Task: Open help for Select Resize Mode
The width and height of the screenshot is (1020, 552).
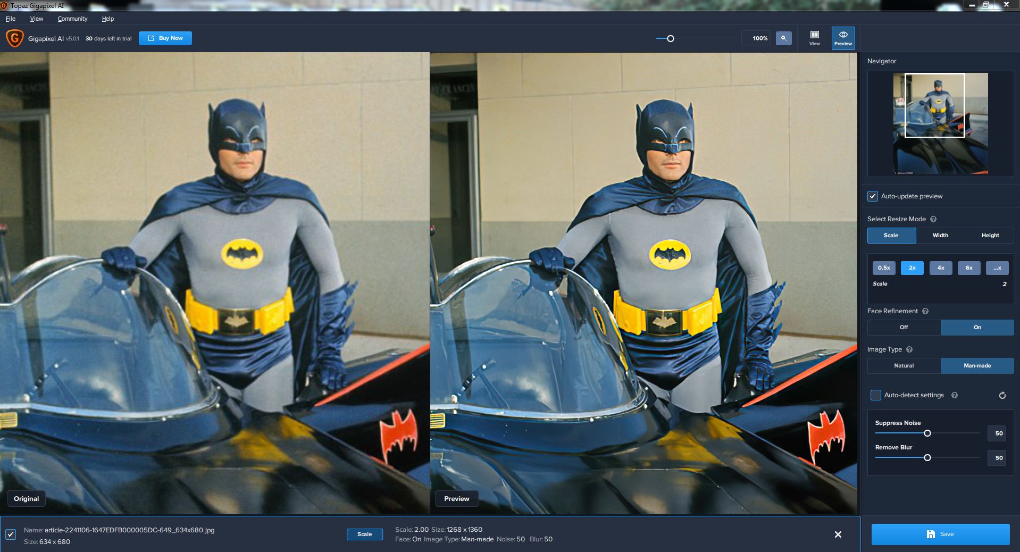Action: (933, 219)
